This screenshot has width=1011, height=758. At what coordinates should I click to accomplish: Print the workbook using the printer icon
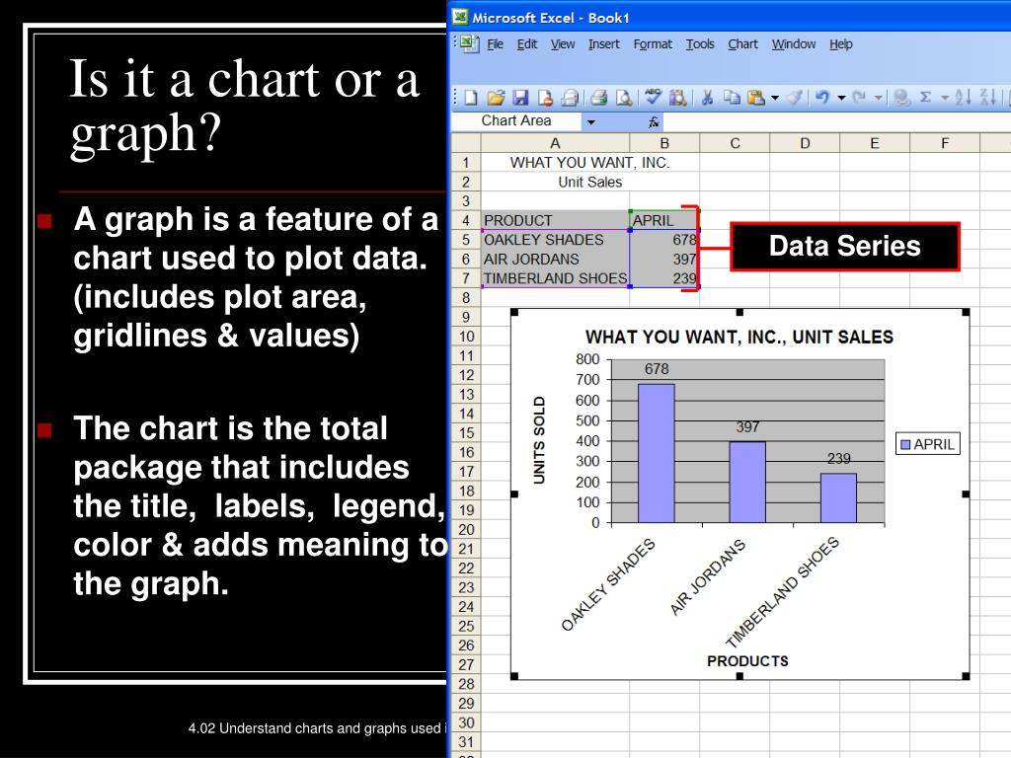[599, 98]
